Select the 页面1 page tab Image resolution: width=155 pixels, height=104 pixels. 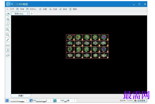pos(21,96)
